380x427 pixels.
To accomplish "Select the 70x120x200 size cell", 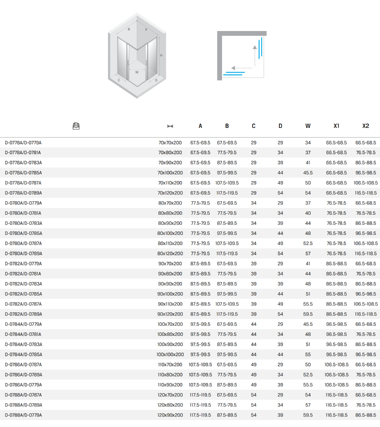I will 170,193.
